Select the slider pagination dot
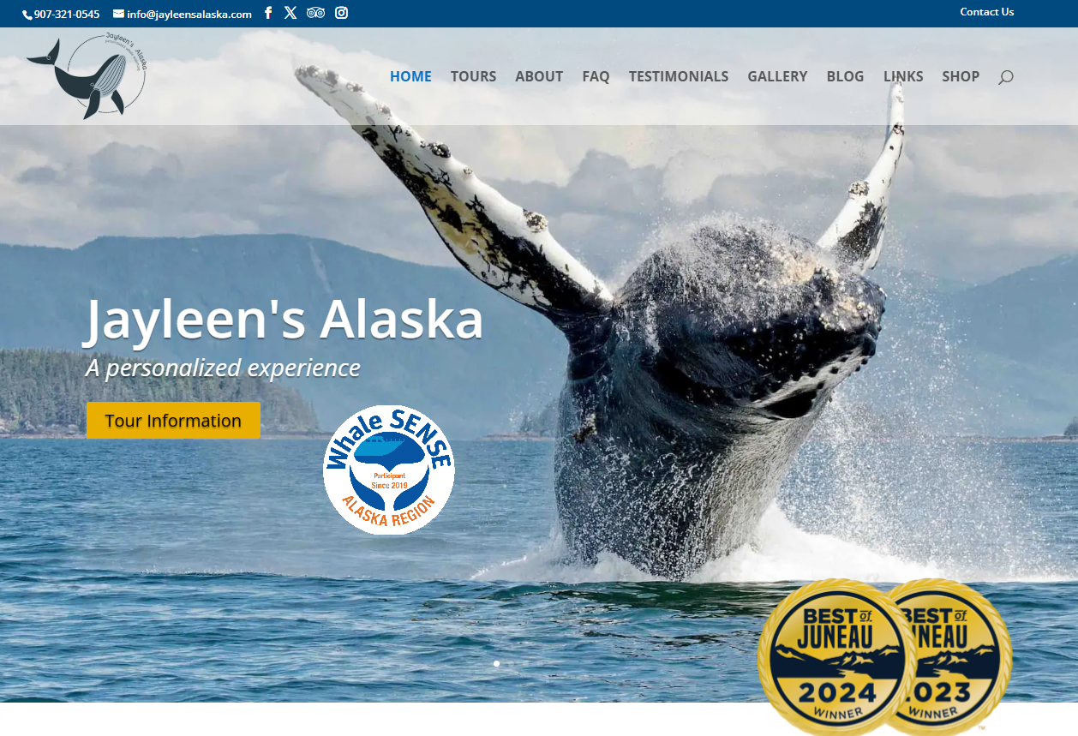Viewport: 1078px width, 736px height. coord(496,663)
